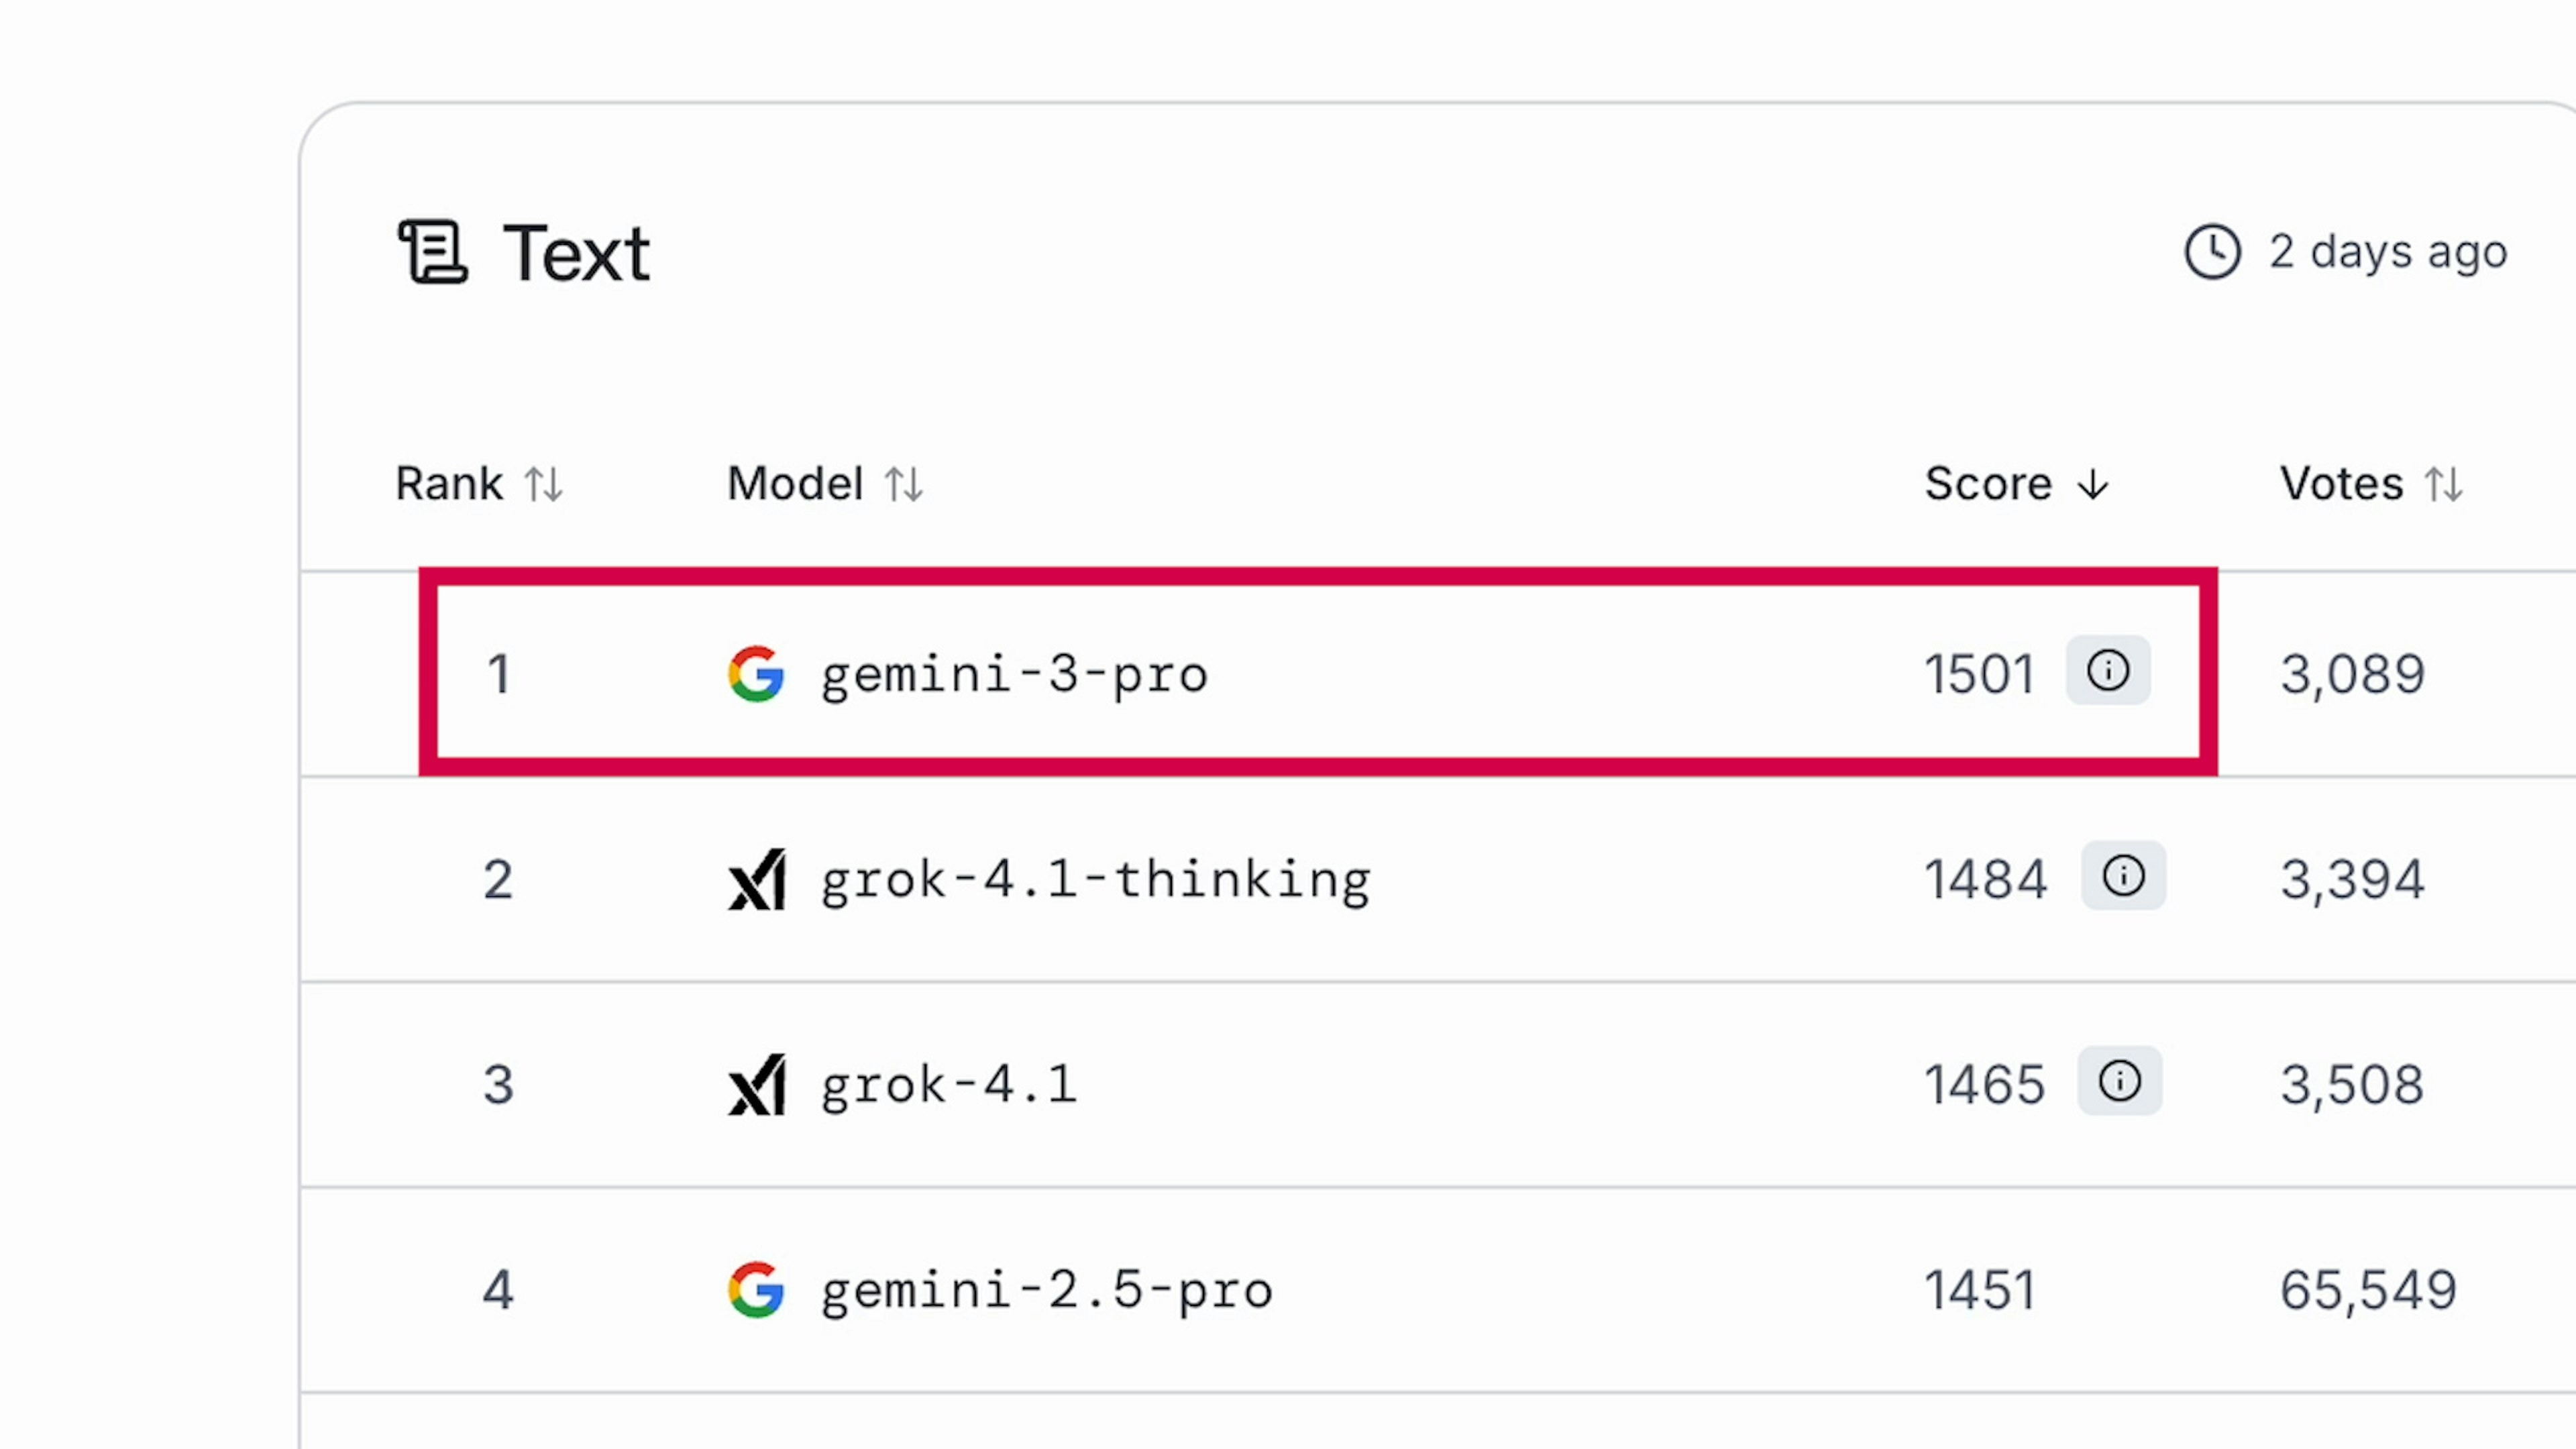Open score info icon for grok-4.1
The height and width of the screenshot is (1449, 2576).
point(2119,1081)
